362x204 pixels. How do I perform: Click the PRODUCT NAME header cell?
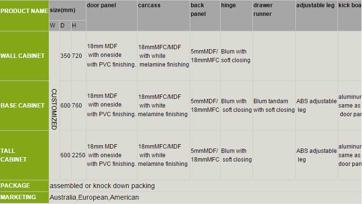coord(24,11)
